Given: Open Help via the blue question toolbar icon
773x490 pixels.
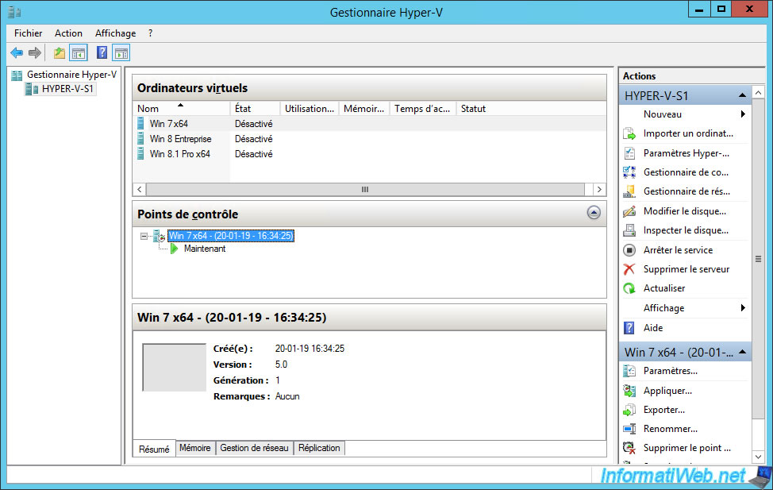Looking at the screenshot, I should [x=102, y=52].
